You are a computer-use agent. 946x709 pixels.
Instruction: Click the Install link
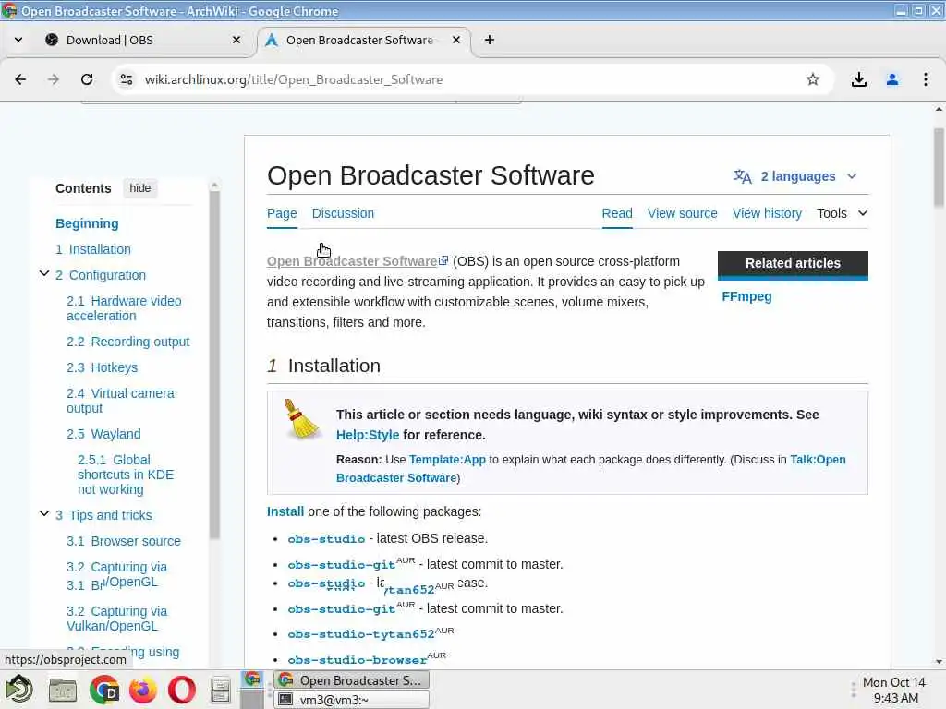285,511
